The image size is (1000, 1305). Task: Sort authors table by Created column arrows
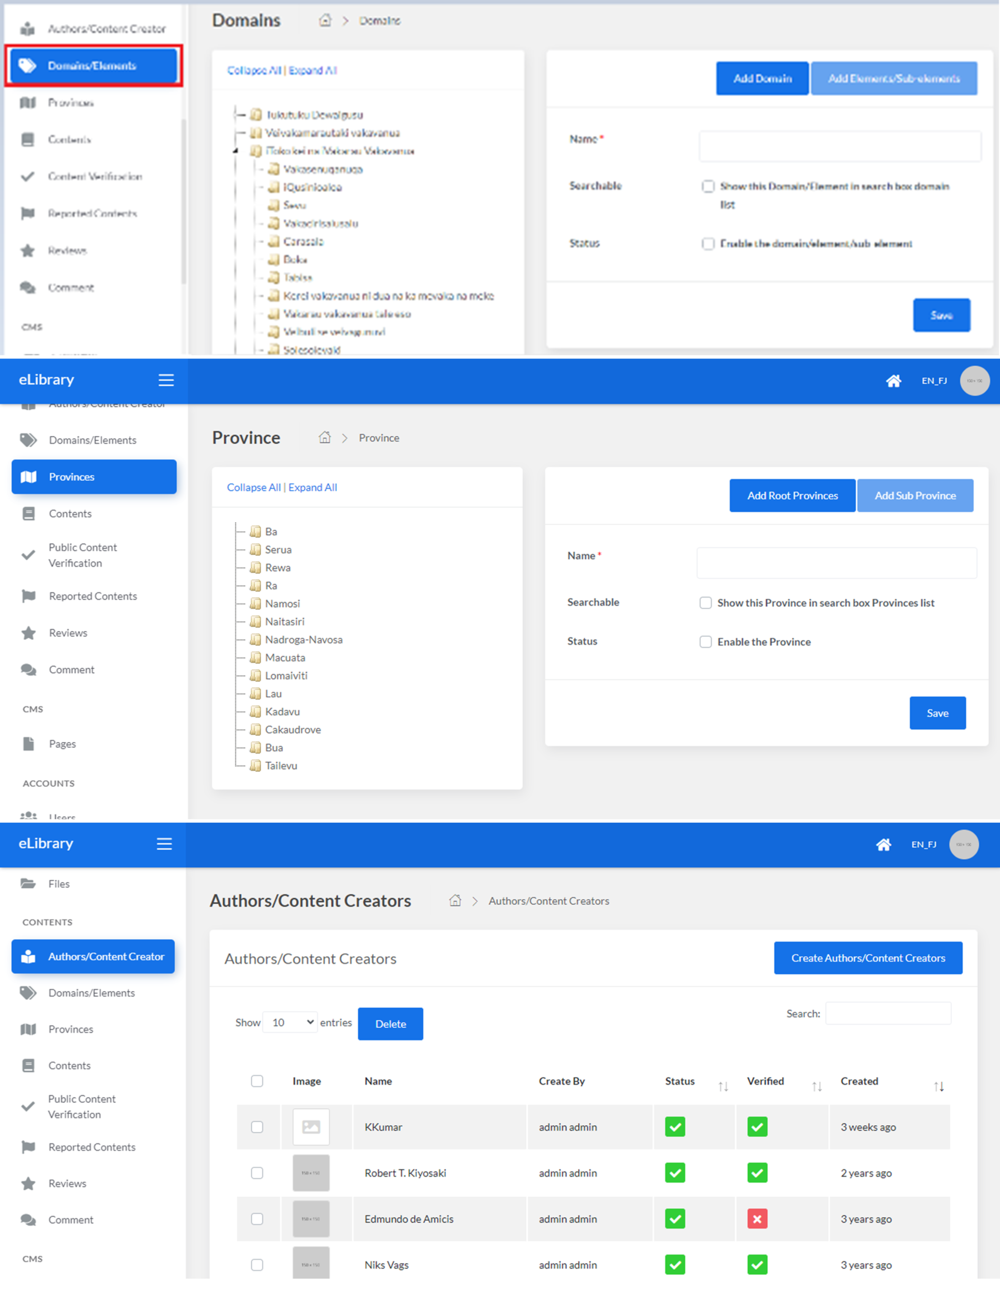[x=939, y=1087]
